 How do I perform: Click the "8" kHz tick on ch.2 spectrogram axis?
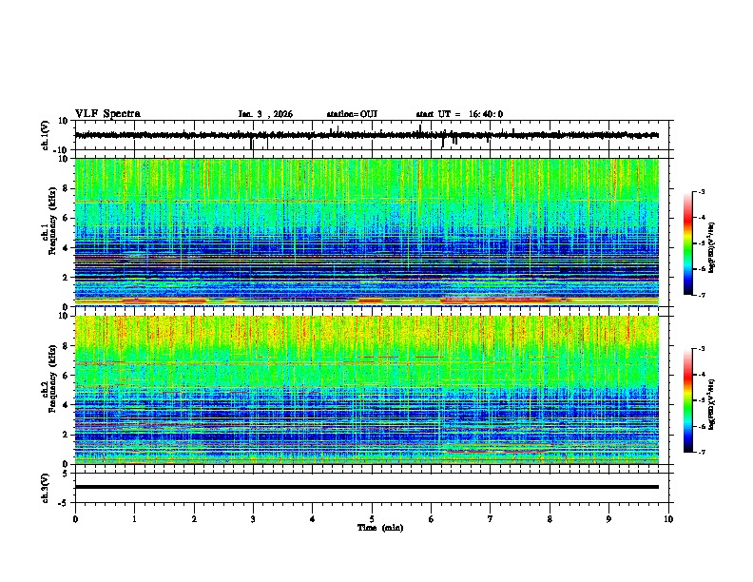(x=66, y=346)
